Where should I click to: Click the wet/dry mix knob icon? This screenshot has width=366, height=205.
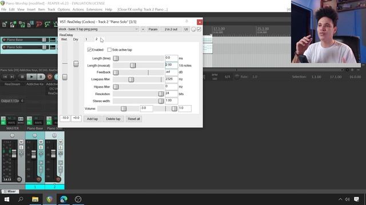pos(193,29)
